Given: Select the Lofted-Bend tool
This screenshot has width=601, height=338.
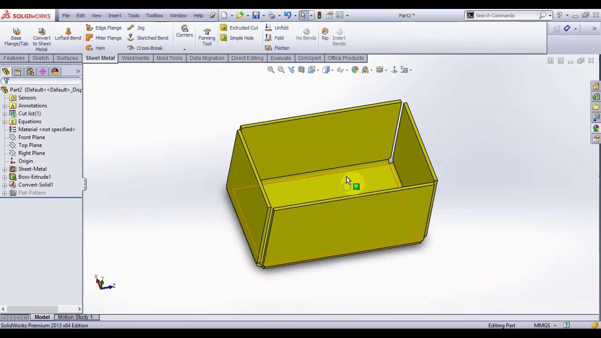Looking at the screenshot, I should (x=68, y=34).
